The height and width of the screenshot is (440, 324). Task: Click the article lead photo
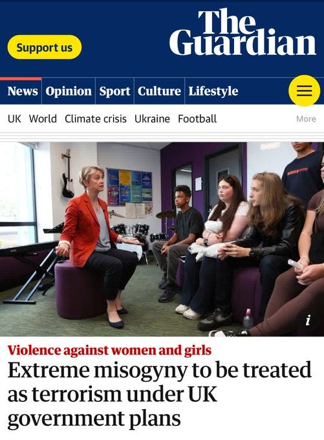coord(162,239)
